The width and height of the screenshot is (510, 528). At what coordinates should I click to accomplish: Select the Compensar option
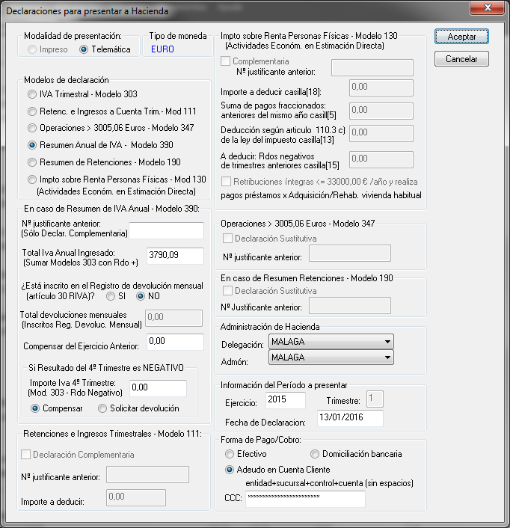[x=57, y=408]
